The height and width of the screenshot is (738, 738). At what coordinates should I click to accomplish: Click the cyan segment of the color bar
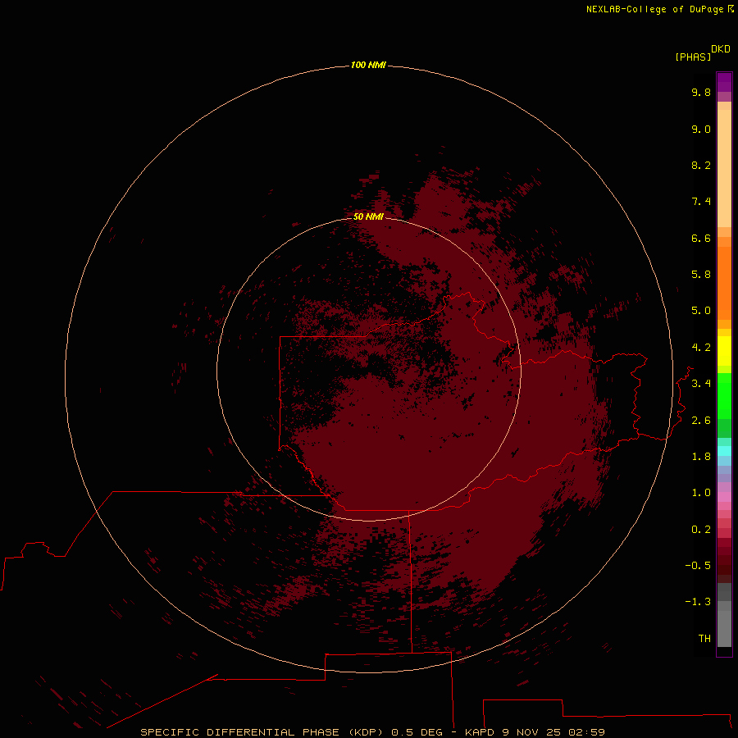click(724, 450)
